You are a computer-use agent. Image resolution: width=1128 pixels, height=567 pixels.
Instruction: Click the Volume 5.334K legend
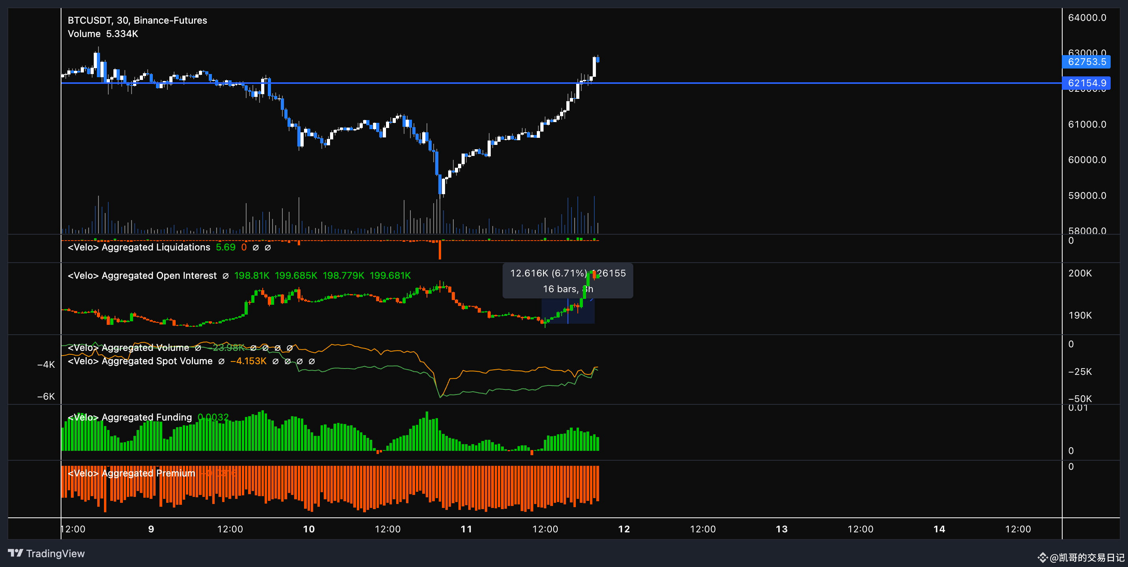click(x=103, y=34)
